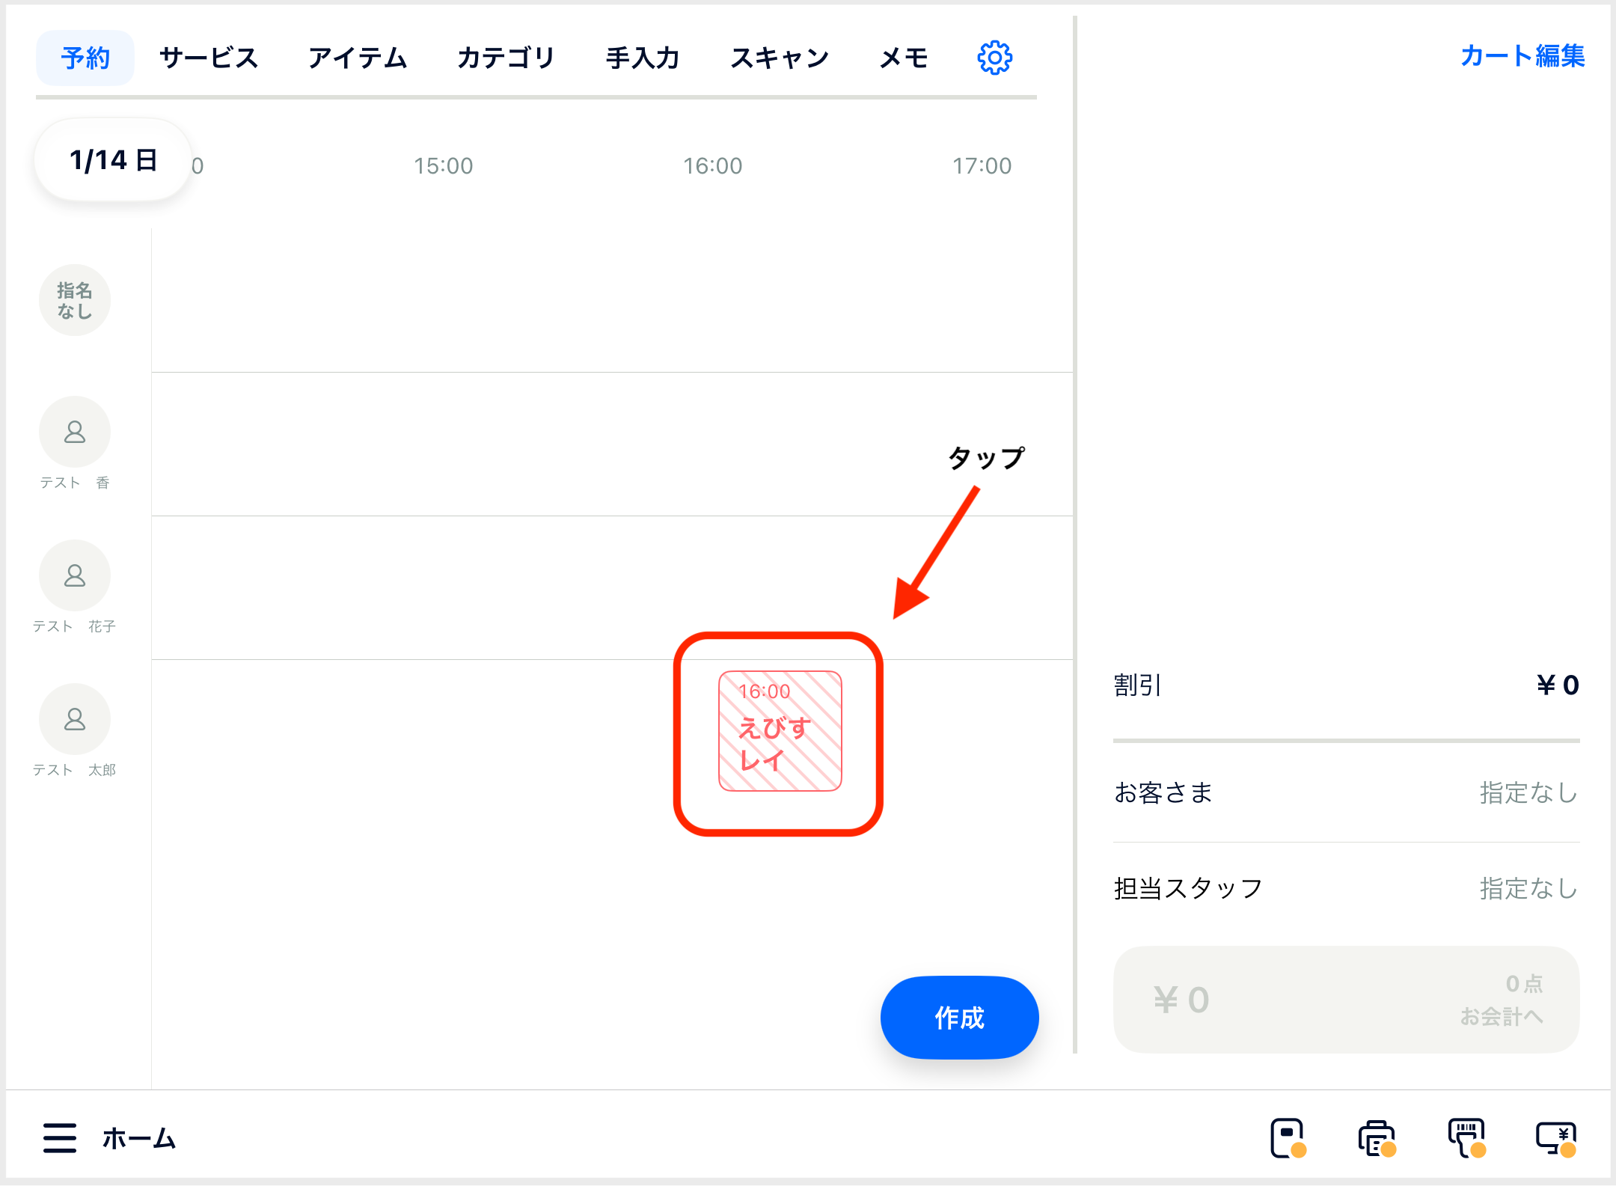The height and width of the screenshot is (1186, 1616).
Task: Tap the 16:00 えびす レイ reservation
Action: 780,731
